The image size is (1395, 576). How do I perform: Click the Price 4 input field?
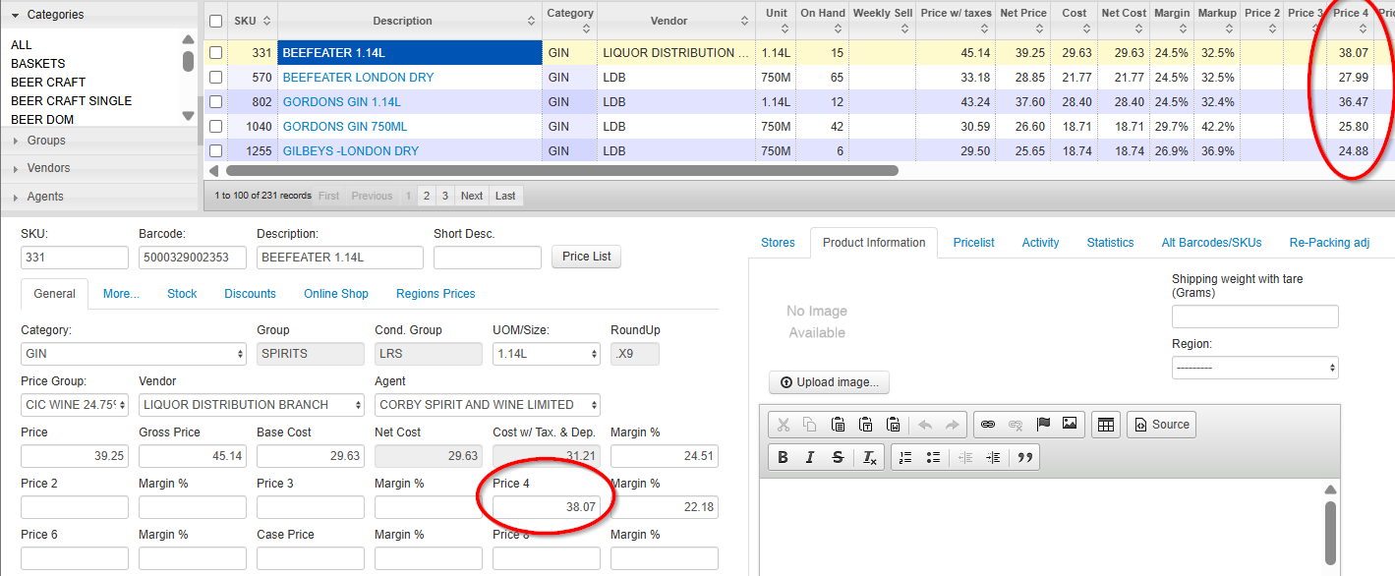point(547,507)
